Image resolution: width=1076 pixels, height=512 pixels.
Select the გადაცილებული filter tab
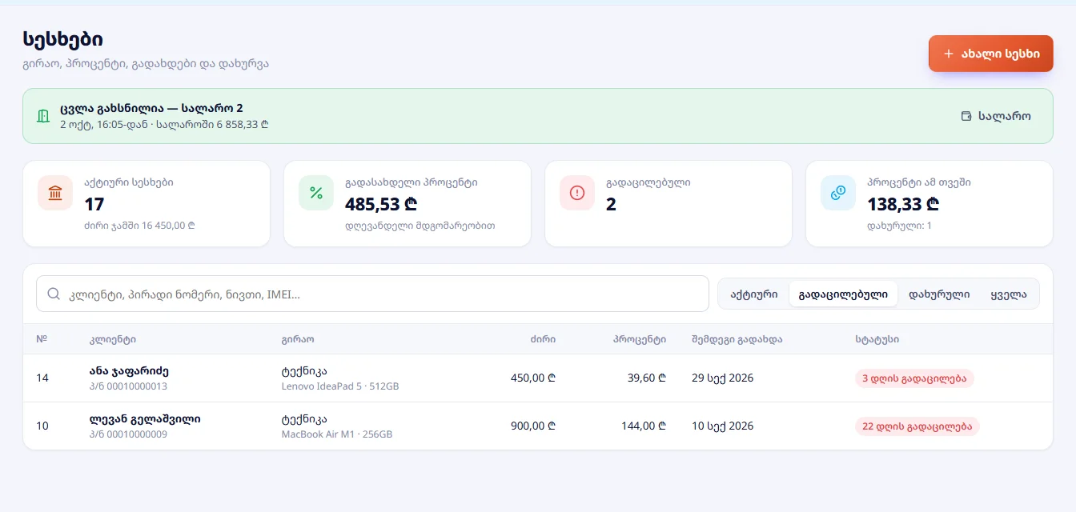coord(843,294)
